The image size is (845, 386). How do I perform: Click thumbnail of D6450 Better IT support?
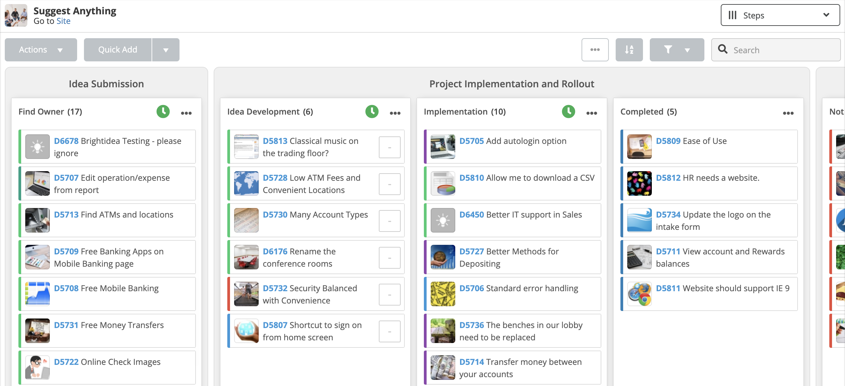(x=443, y=220)
